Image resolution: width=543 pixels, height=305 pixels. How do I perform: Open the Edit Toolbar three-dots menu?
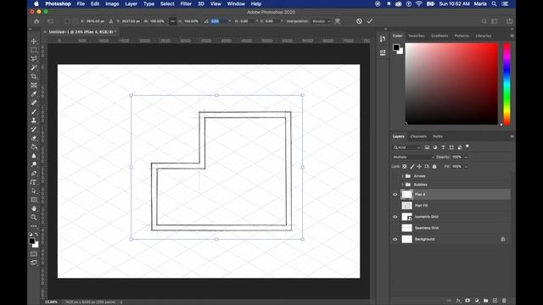[x=34, y=226]
